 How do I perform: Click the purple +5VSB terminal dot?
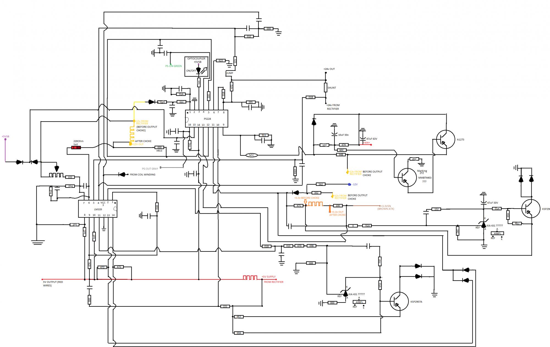coord(5,139)
